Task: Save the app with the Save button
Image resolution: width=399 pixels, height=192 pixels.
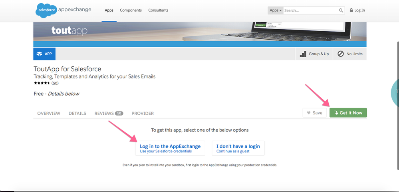Action: click(x=314, y=113)
